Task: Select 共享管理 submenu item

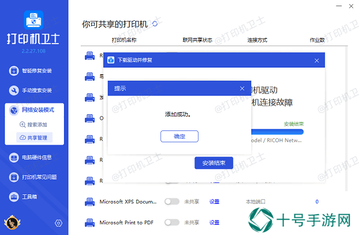Action: coord(34,138)
